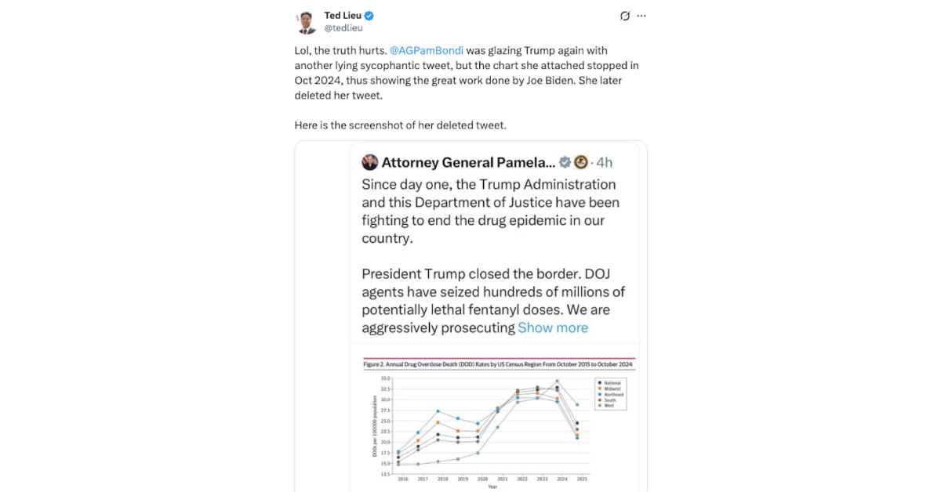Click the blue verified badge next to Ted Lieu
The image size is (941, 492).
click(x=367, y=15)
